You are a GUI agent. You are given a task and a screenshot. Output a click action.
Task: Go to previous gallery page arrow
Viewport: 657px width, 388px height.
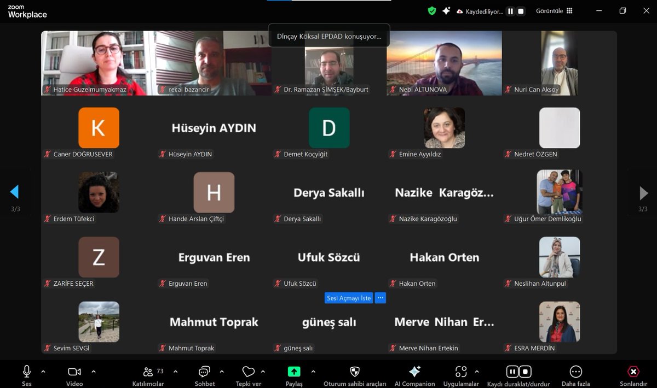[x=15, y=192]
